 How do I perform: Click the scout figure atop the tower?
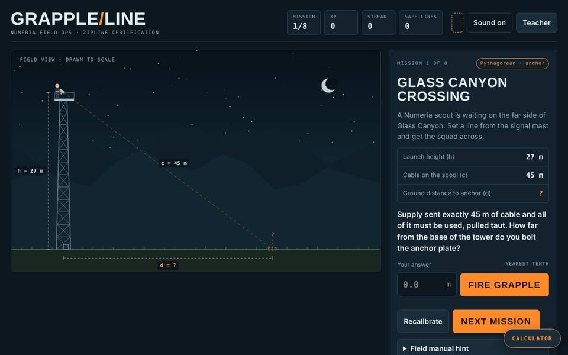(58, 91)
